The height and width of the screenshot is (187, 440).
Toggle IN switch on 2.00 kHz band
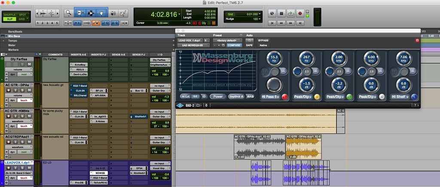pos(348,71)
